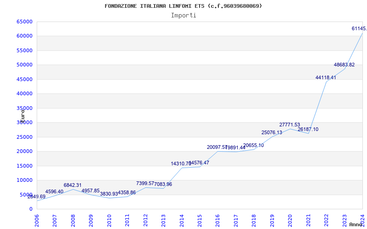Select the 40000 y-axis tick value
The width and height of the screenshot is (367, 229).
point(25,93)
